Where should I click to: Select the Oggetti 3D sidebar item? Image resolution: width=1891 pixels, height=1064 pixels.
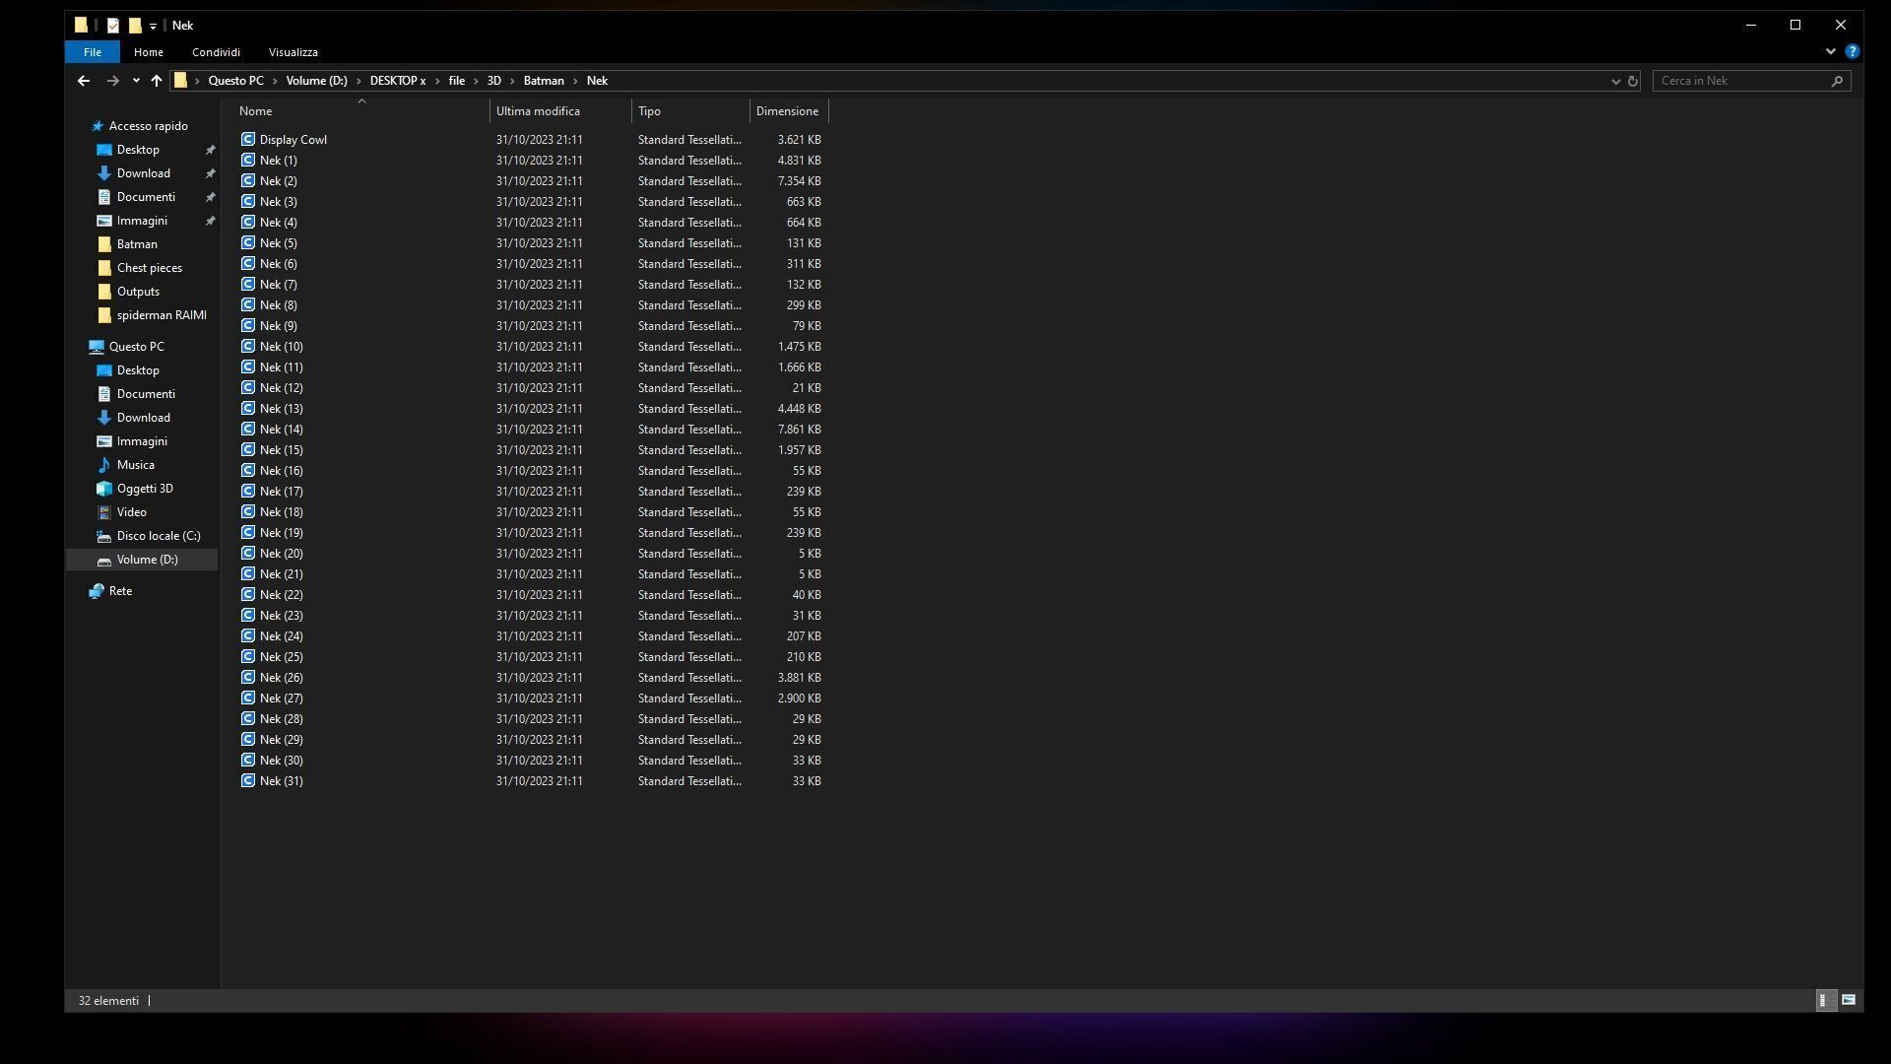coord(145,489)
